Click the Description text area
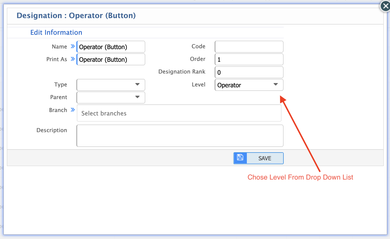Image resolution: width=390 pixels, height=239 pixels. [180, 135]
